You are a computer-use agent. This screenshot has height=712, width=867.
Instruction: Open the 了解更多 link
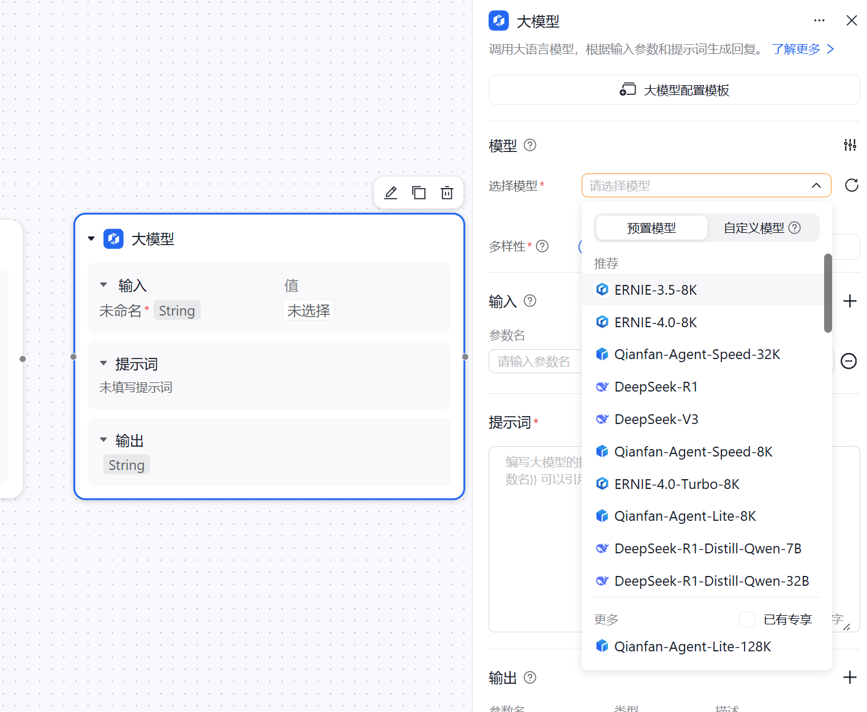tap(803, 49)
